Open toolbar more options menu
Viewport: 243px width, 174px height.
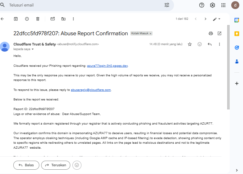tap(73, 19)
